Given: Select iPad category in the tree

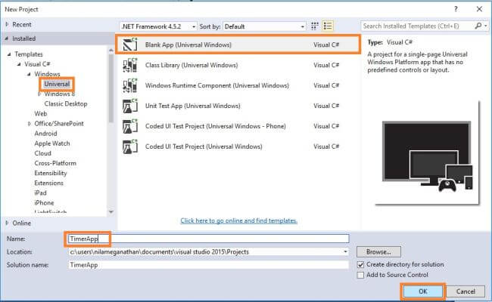Looking at the screenshot, I should [x=40, y=193].
